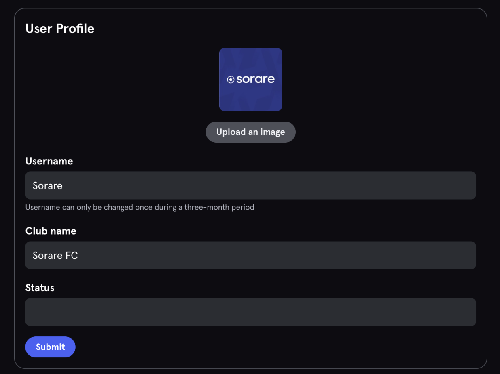The image size is (500, 374).
Task: Click the Upload an image button
Action: (x=251, y=132)
